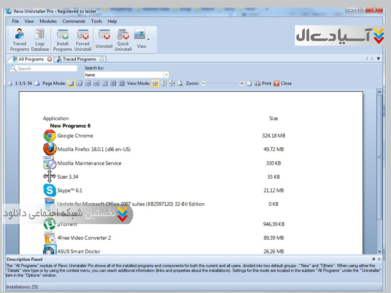Open the Logs Database tool
This screenshot has width=391, height=293.
[x=40, y=40]
